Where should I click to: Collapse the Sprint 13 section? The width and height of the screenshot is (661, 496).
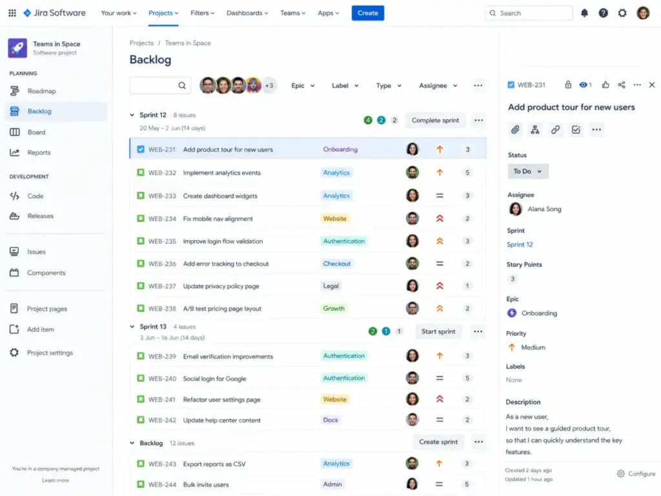(x=132, y=327)
